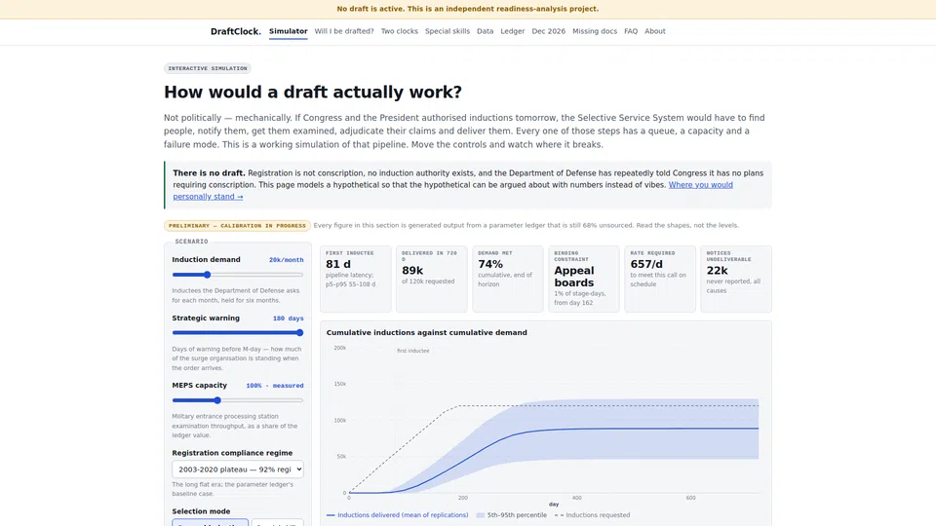Click the 'first inductee' chart annotation

pos(413,352)
